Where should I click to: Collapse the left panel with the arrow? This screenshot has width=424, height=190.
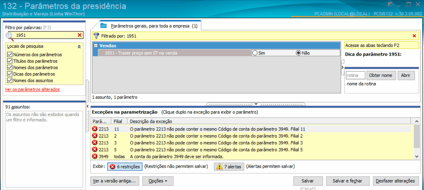(87, 106)
